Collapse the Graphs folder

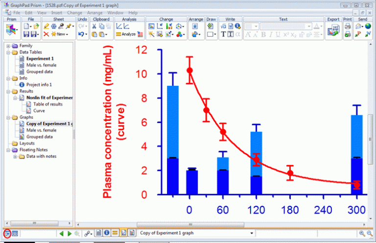pos(8,118)
